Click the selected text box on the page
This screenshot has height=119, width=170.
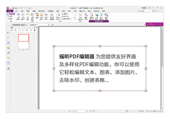100,68
